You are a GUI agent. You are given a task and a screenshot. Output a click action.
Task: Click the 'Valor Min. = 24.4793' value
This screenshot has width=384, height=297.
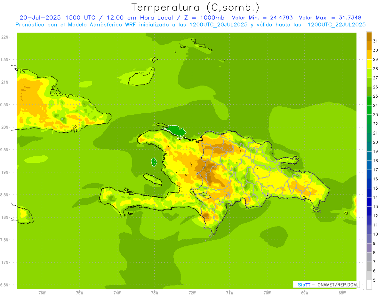262,18
